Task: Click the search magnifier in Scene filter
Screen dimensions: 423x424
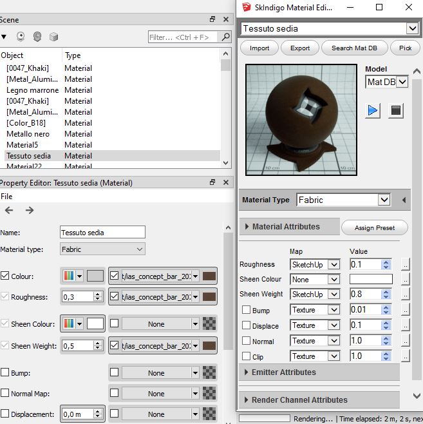Action: point(225,37)
